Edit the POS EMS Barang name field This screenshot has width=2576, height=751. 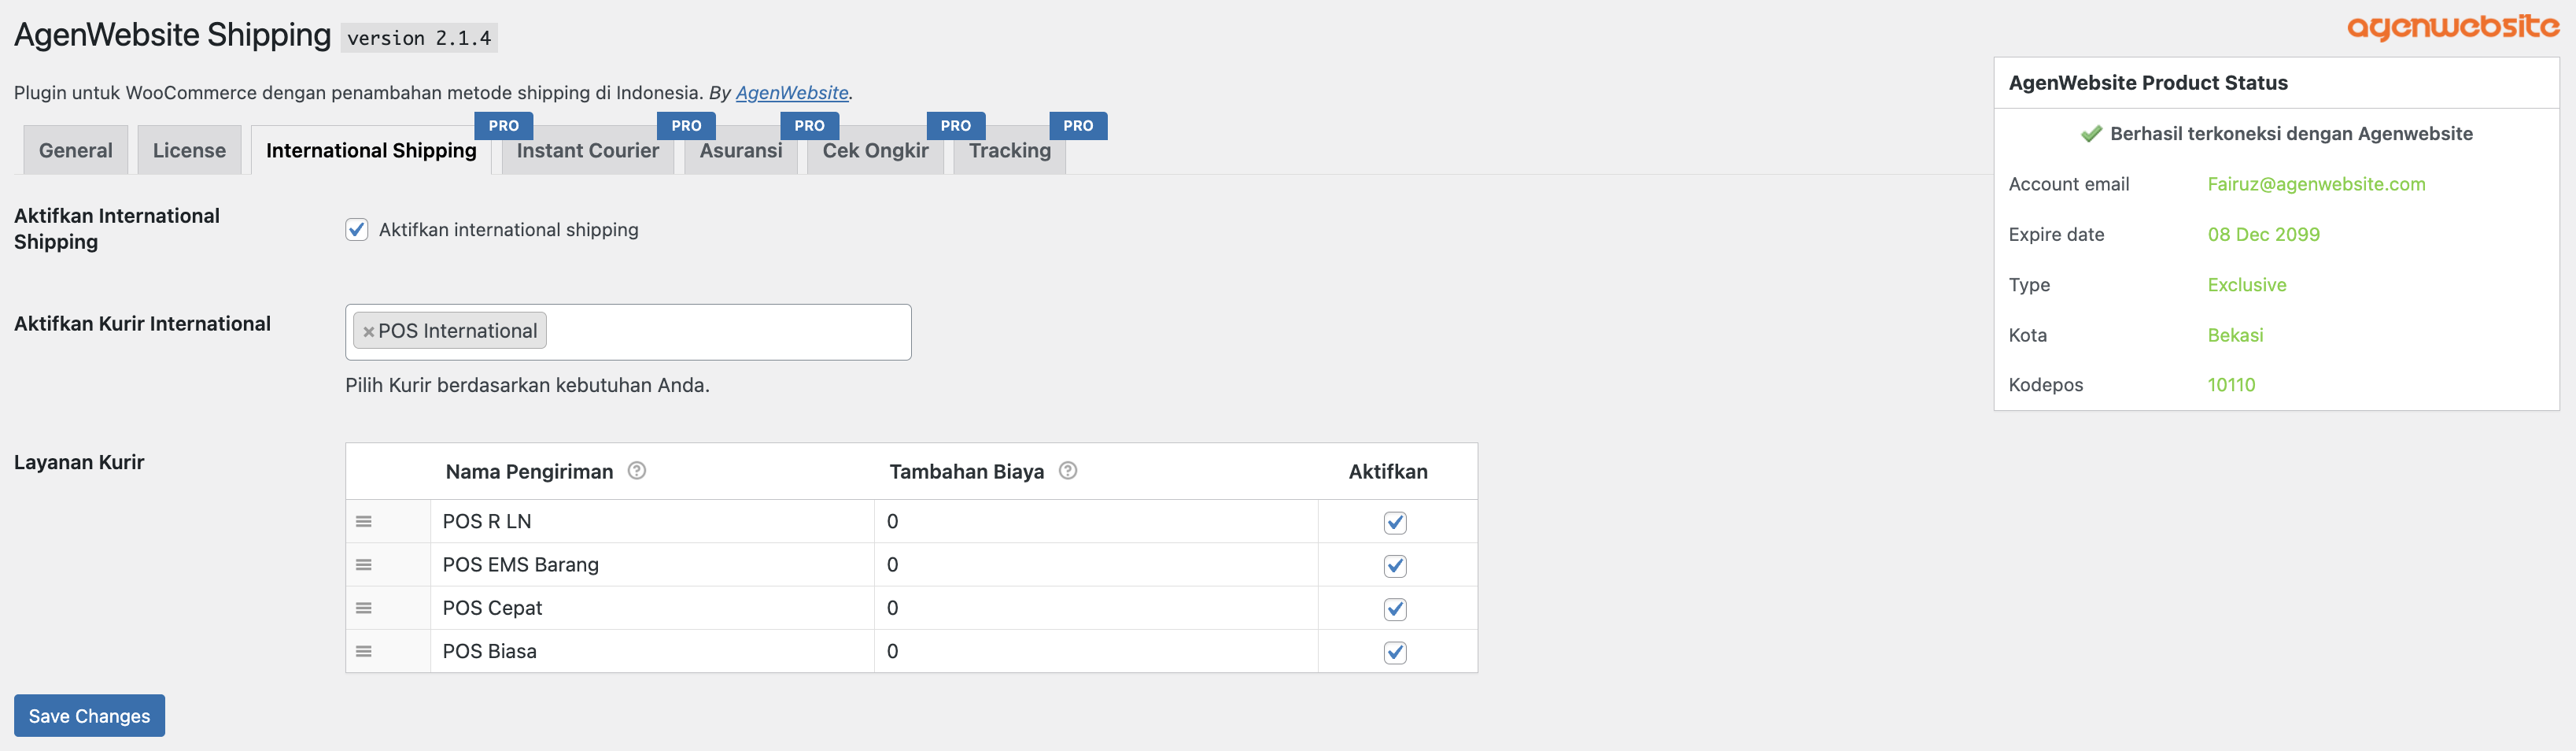652,565
